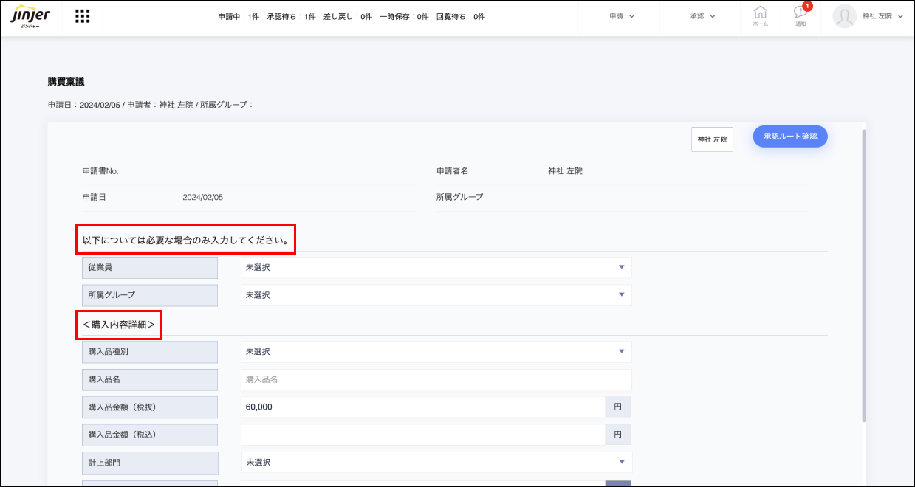Expand the 購入品種別 dropdown

pyautogui.click(x=436, y=352)
